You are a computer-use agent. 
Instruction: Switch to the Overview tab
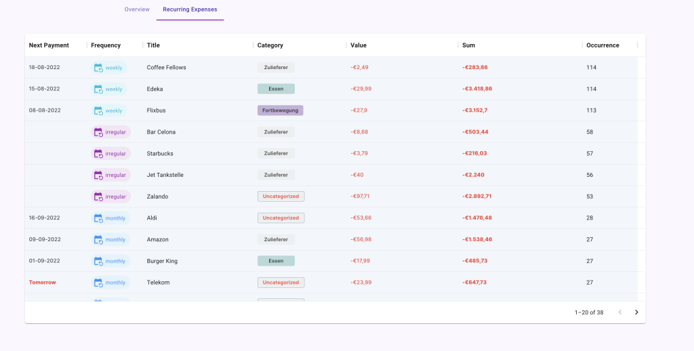point(137,9)
